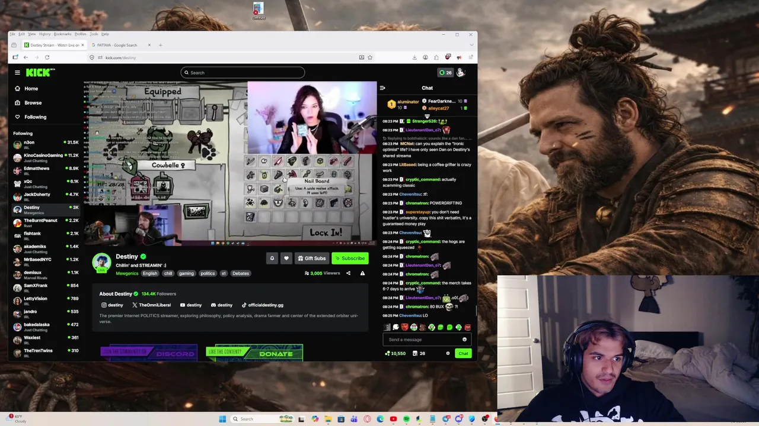This screenshot has width=759, height=426.
Task: Click the KICK logo
Action: [x=40, y=73]
